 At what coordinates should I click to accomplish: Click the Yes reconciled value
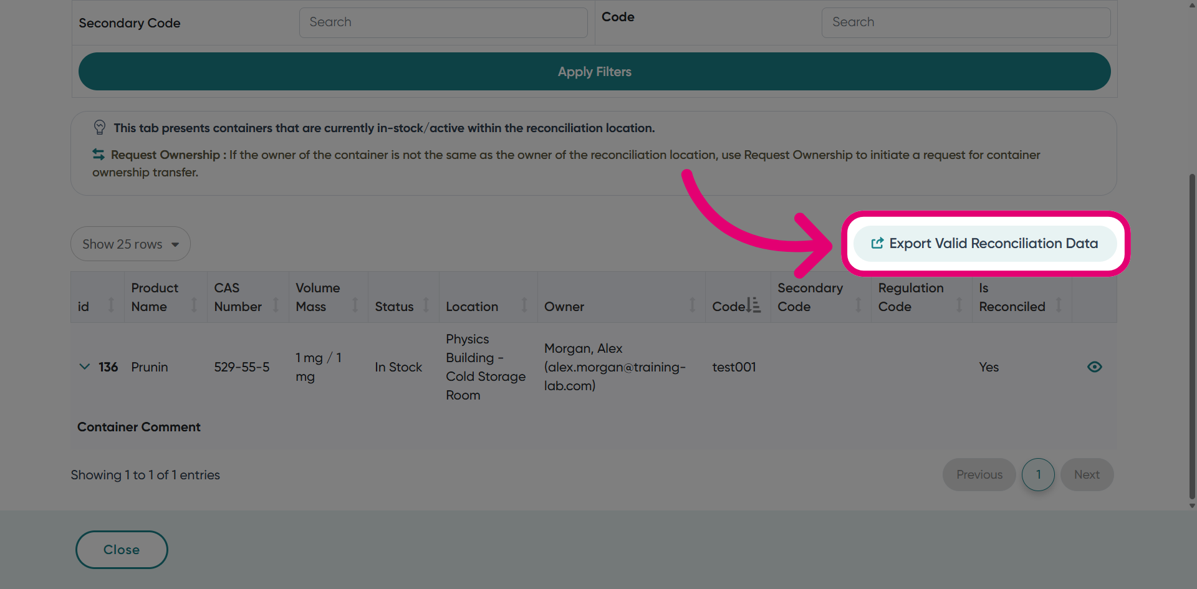(x=989, y=367)
